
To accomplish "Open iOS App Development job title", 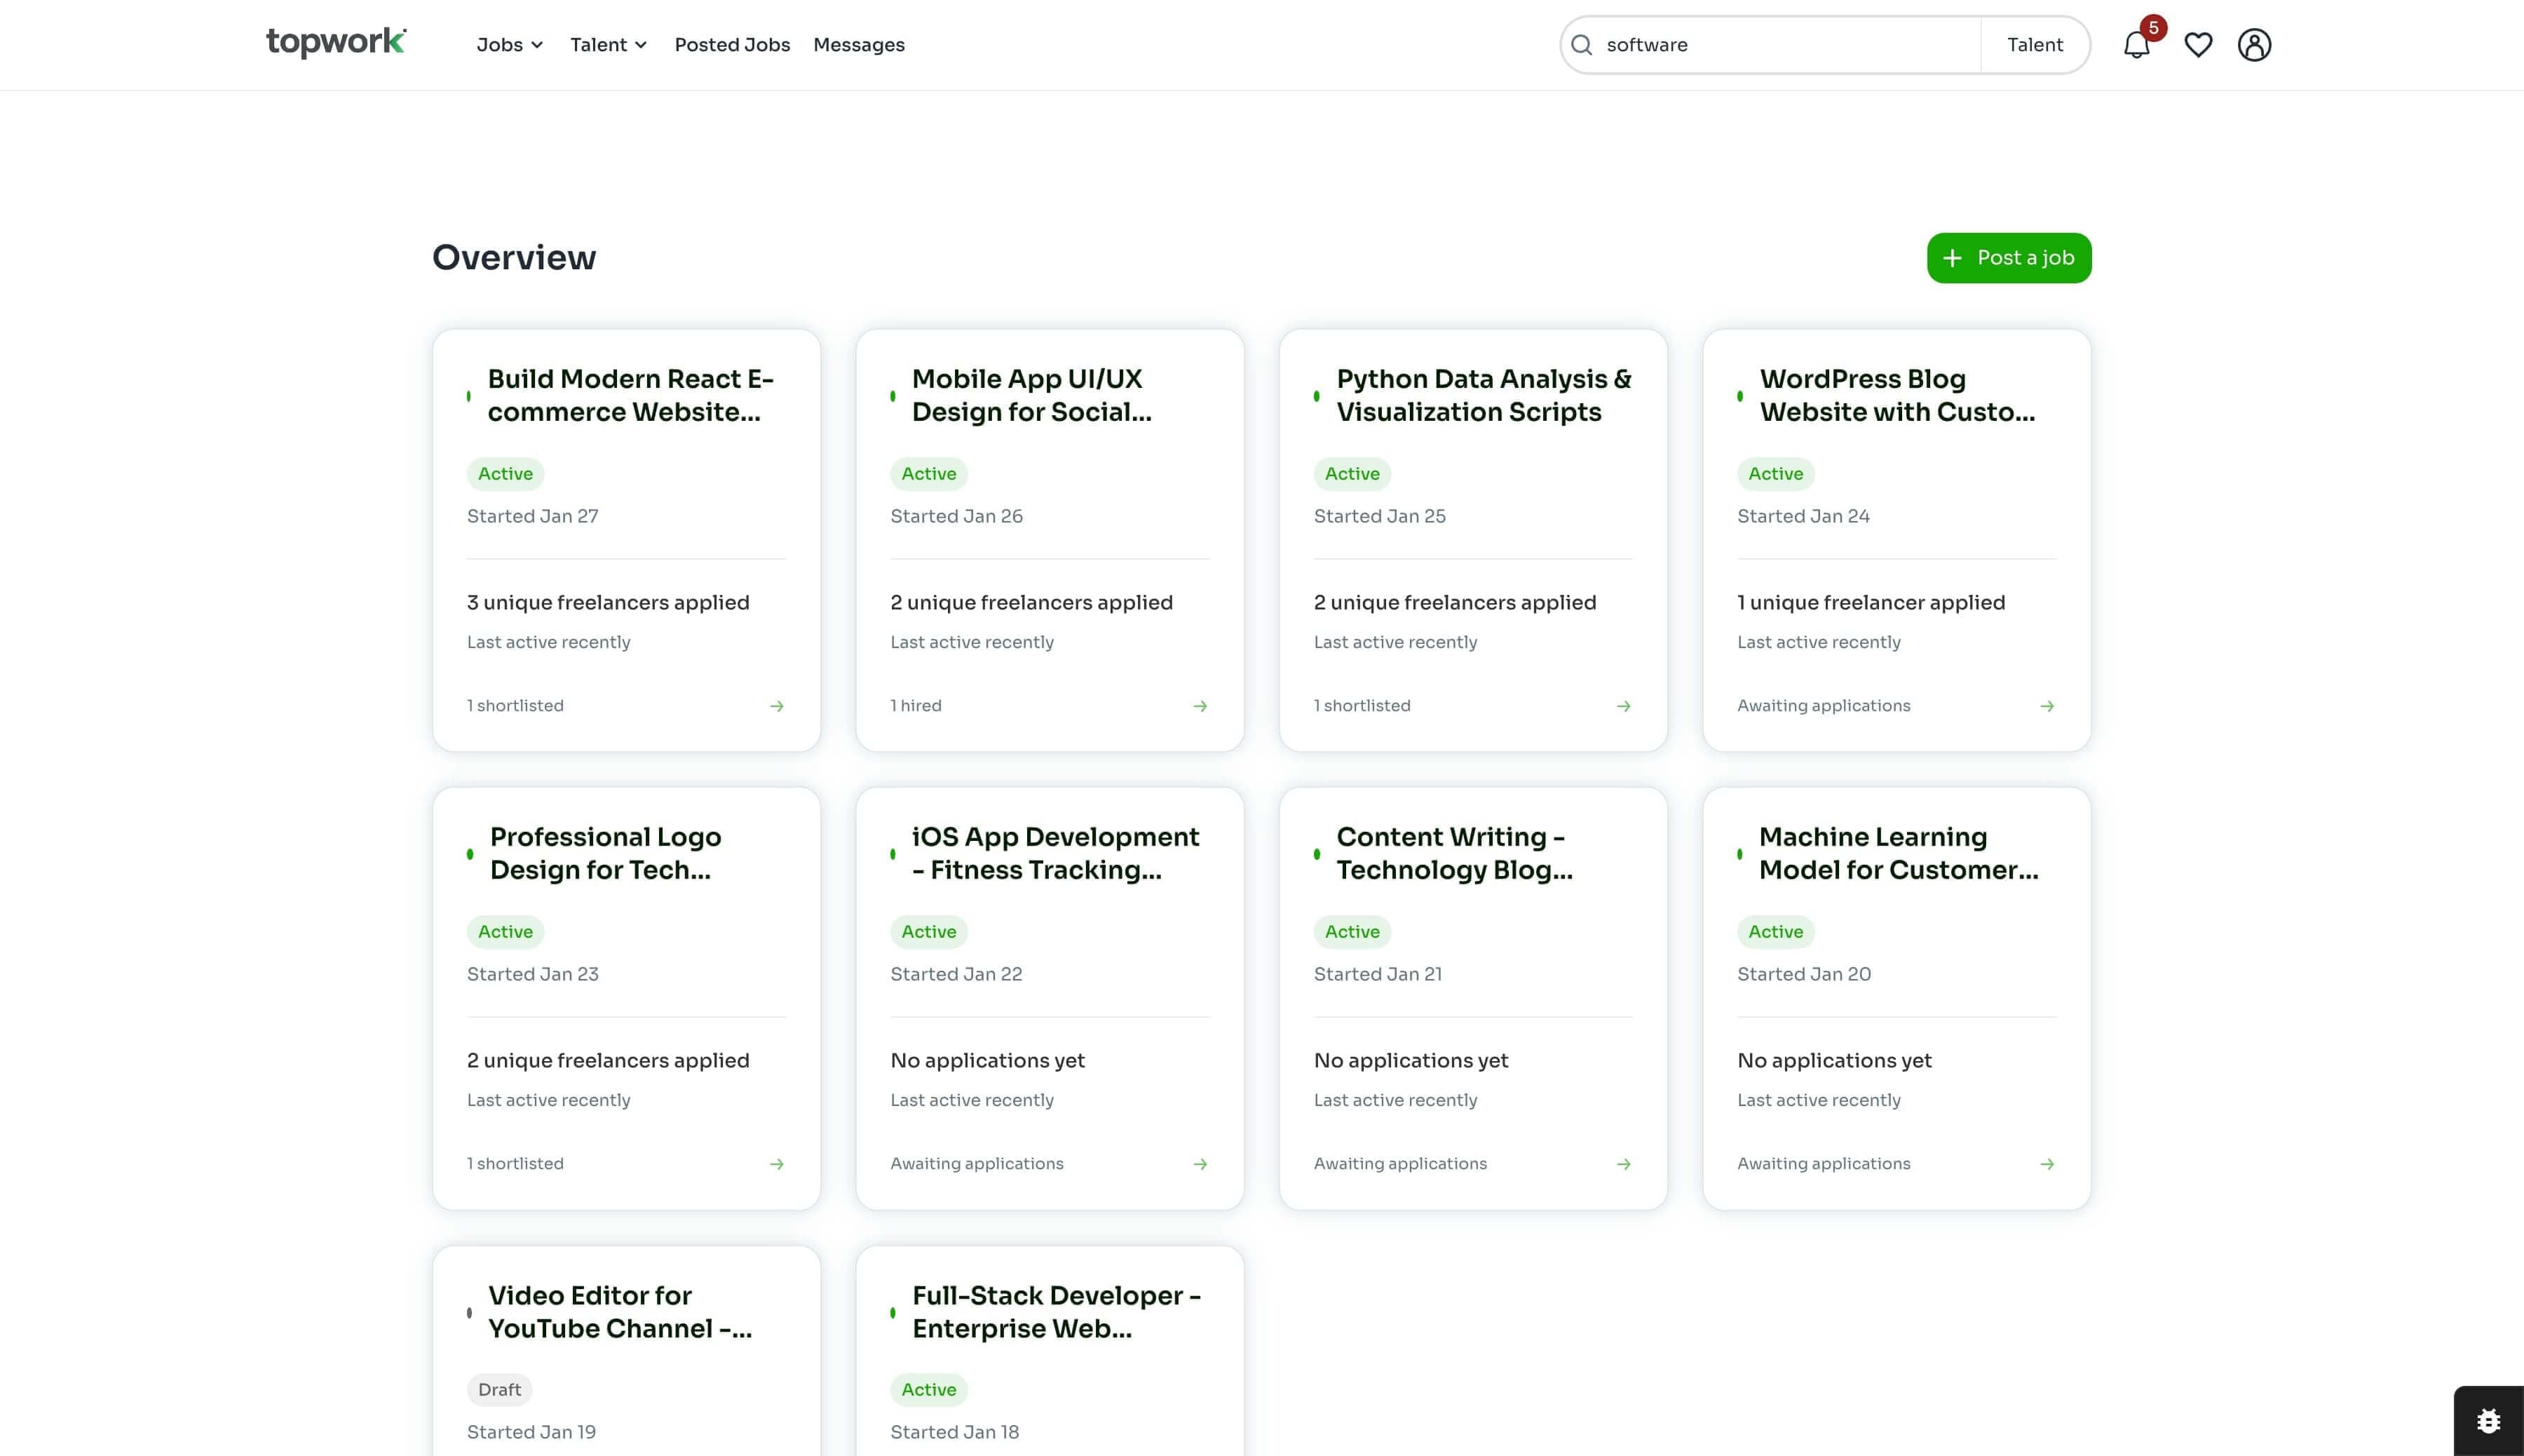I will tap(1054, 853).
